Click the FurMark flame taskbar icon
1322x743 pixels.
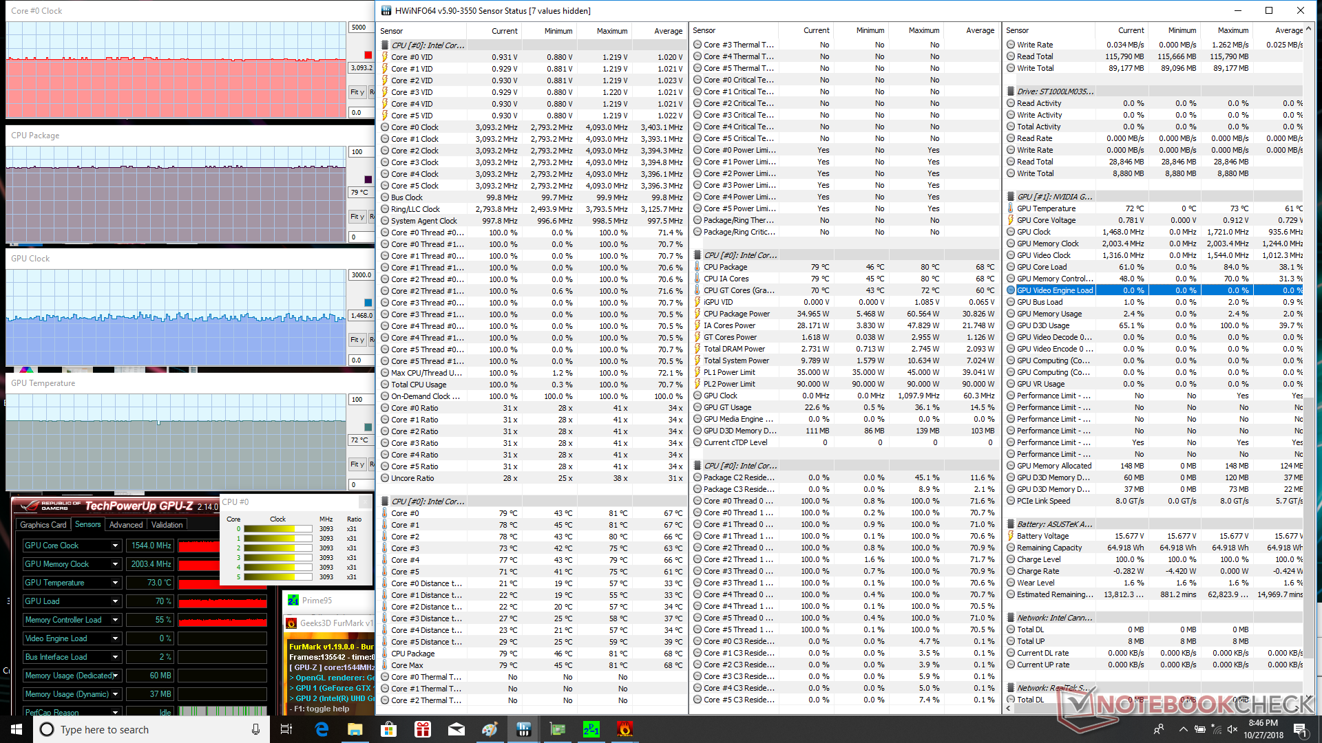(x=625, y=729)
